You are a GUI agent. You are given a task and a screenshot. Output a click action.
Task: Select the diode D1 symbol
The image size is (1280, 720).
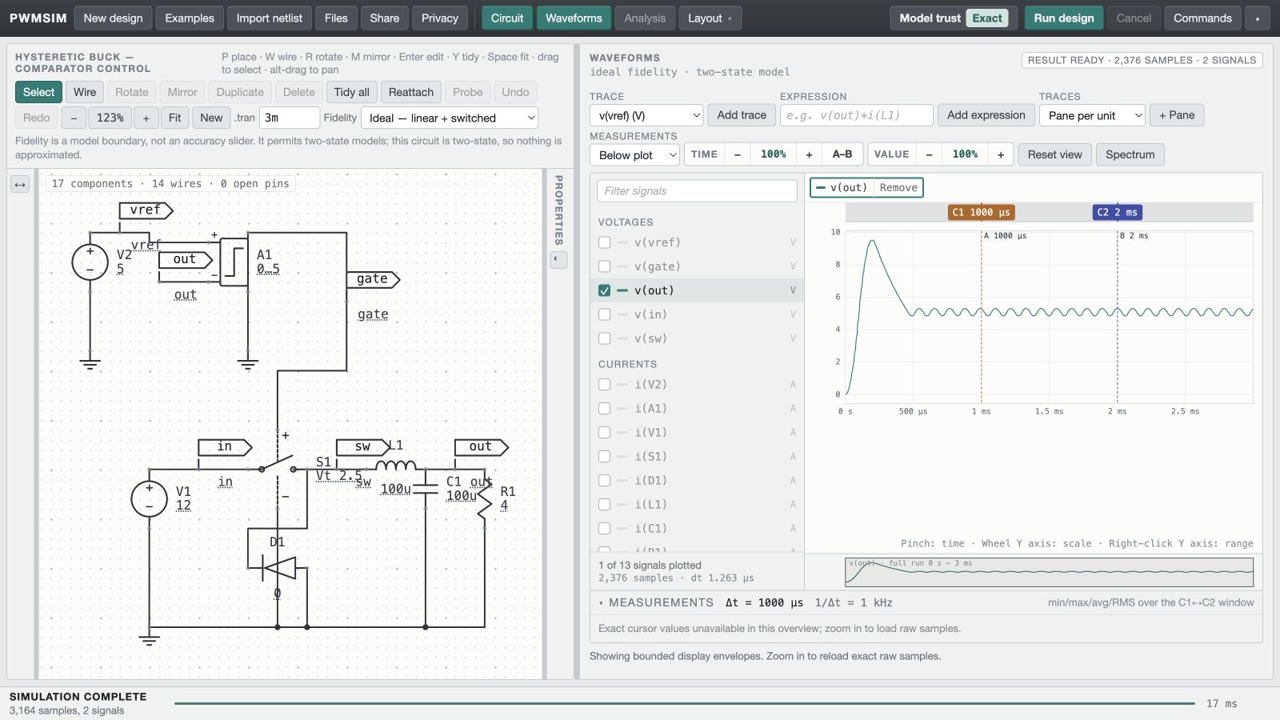coord(278,568)
